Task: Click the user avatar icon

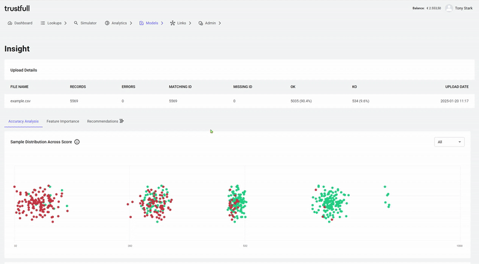Action: (448, 8)
